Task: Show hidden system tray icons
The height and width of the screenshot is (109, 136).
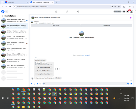Action: click(119, 98)
